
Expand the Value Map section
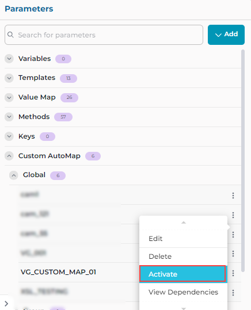9,97
